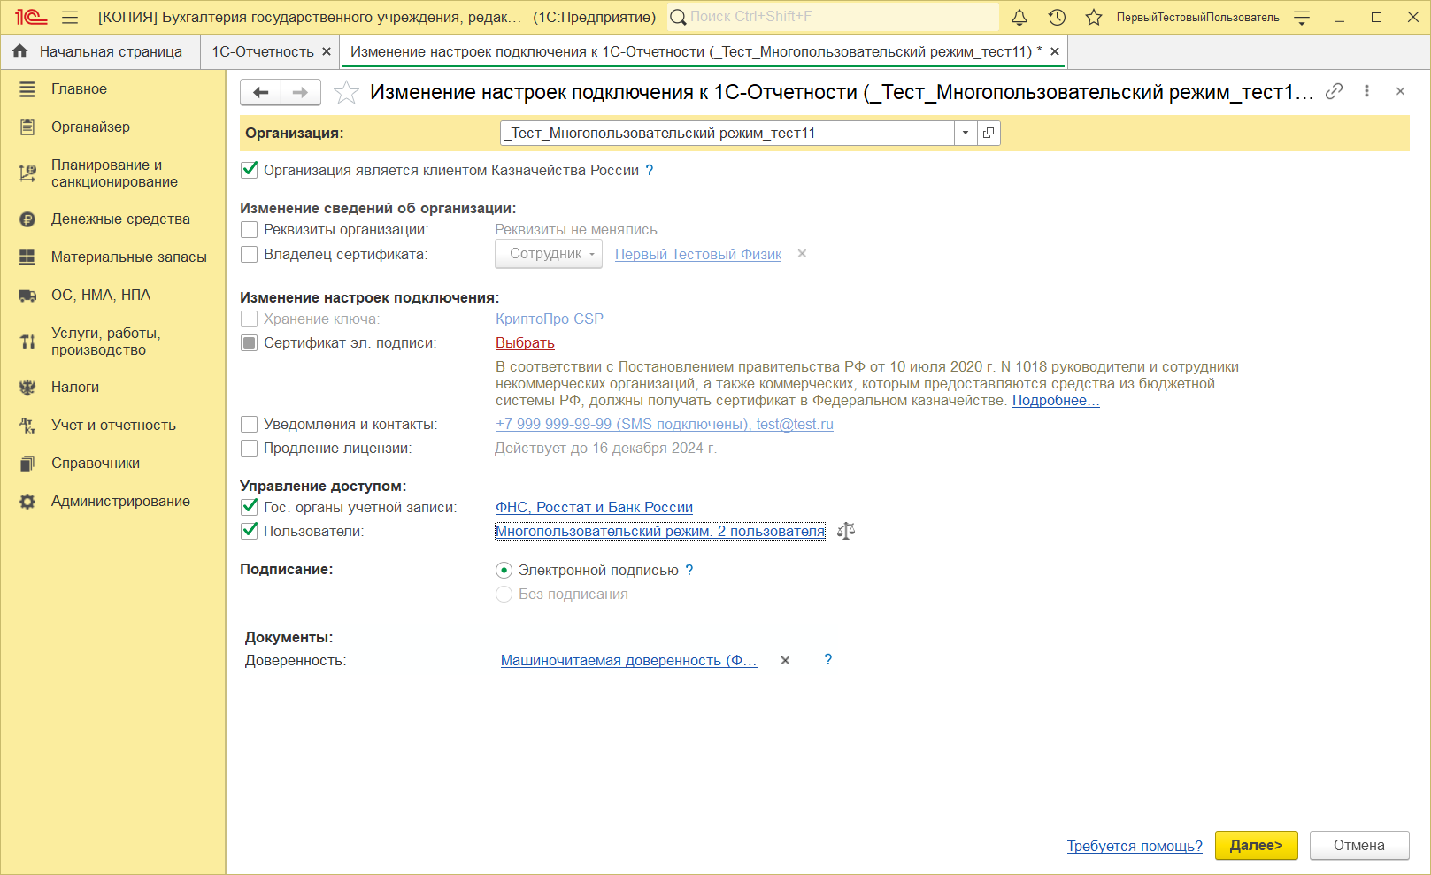Show help for Доверенность question mark

click(827, 659)
